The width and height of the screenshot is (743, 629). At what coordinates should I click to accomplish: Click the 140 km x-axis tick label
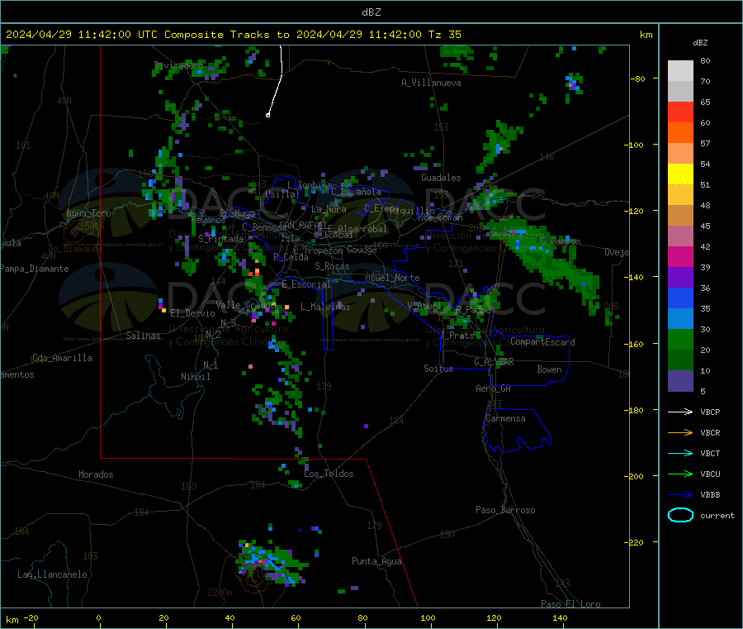(x=560, y=617)
